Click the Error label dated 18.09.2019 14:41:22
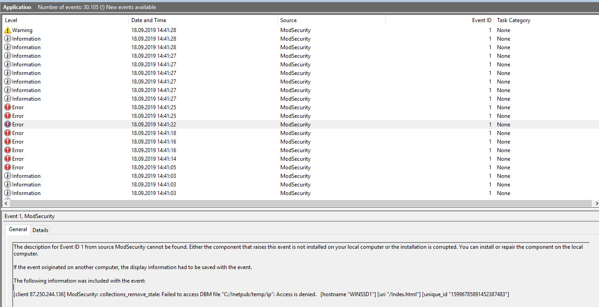This screenshot has width=599, height=307. point(18,125)
